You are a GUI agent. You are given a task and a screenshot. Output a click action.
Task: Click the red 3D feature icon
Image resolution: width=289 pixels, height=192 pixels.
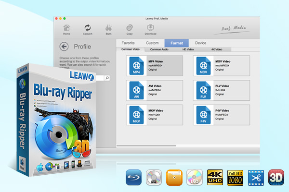[276, 177]
